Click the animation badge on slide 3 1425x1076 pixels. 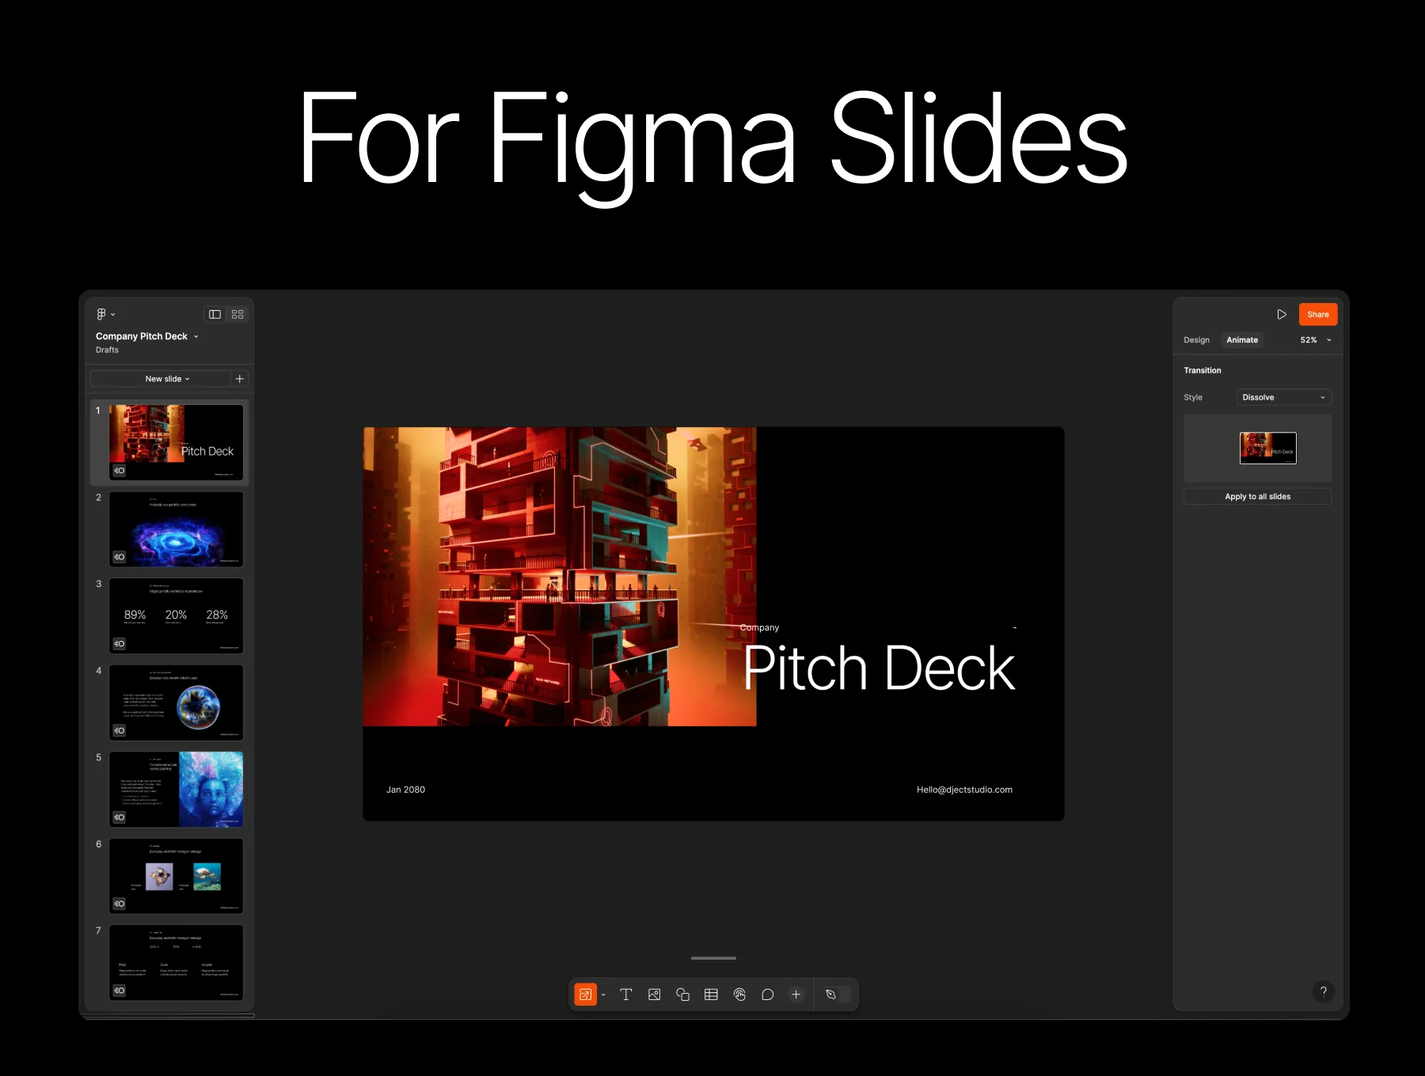pos(119,644)
